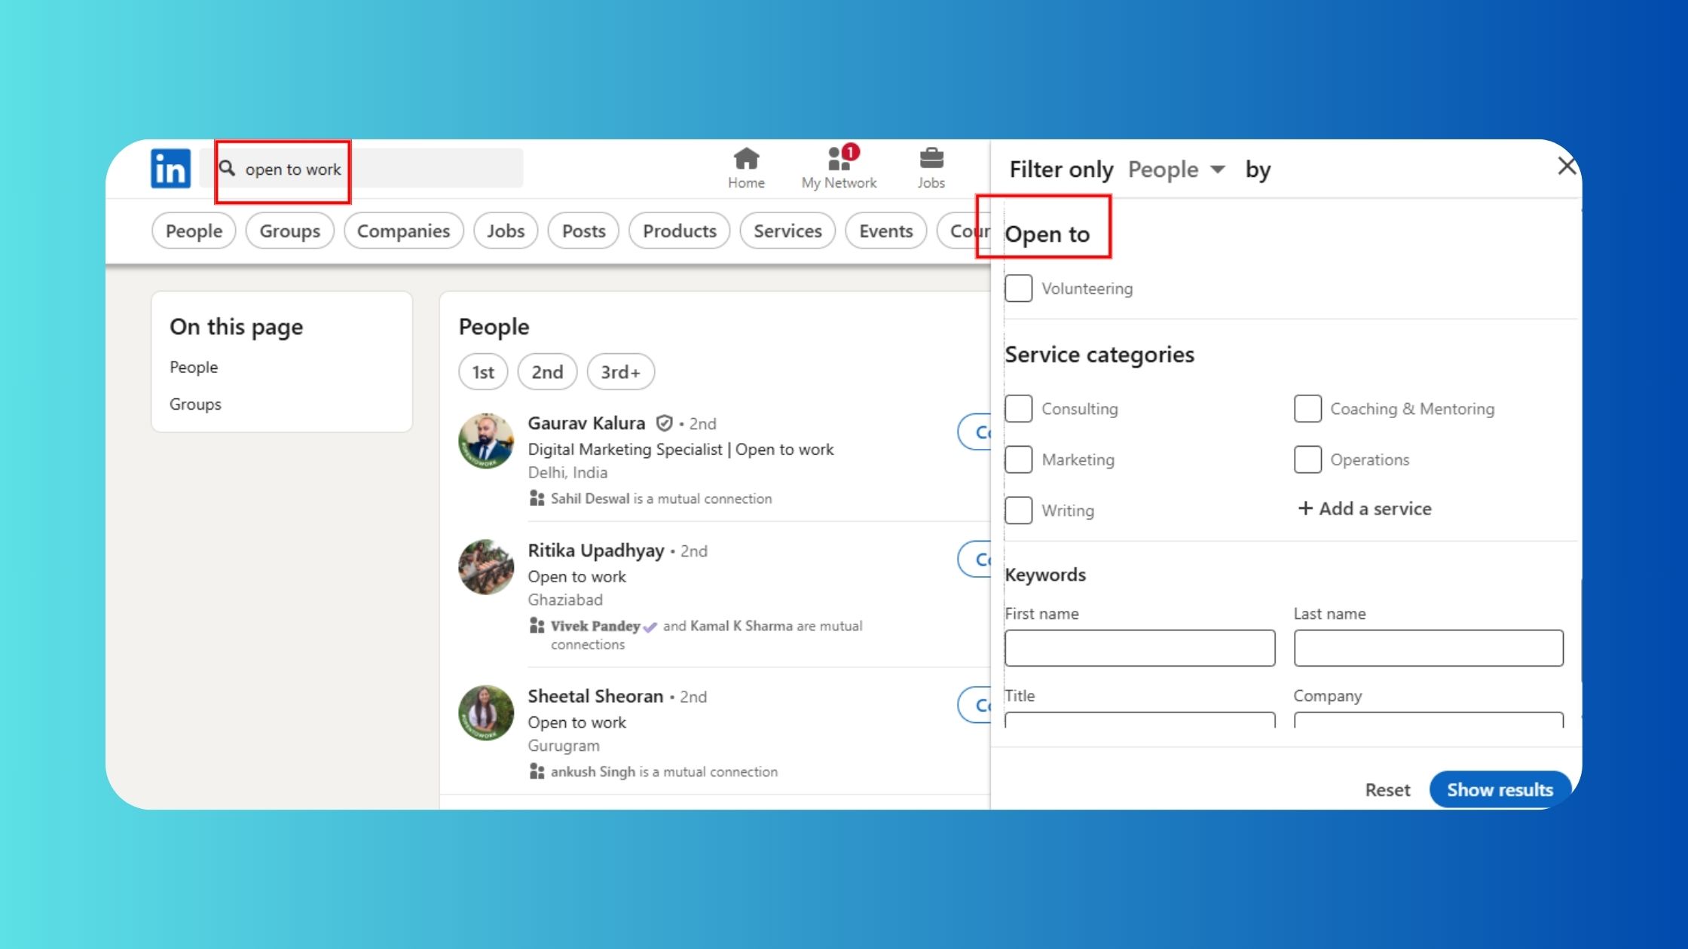The width and height of the screenshot is (1688, 949).
Task: Click Connect button next to Gaurav Kalura
Action: point(974,432)
